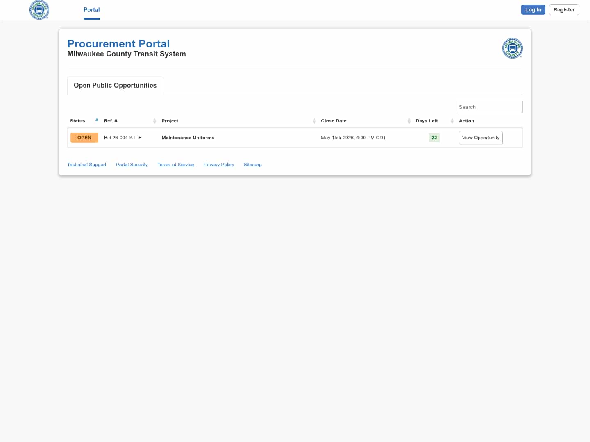Toggle Project column sort chevron
The image size is (590, 442).
314,121
